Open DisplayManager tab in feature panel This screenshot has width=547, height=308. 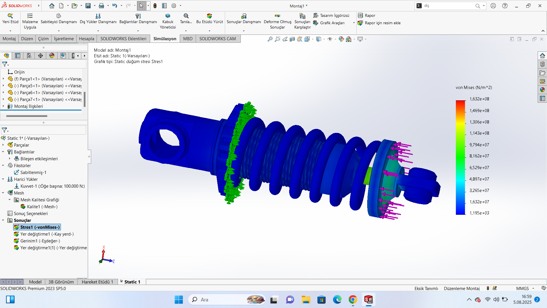(52, 56)
